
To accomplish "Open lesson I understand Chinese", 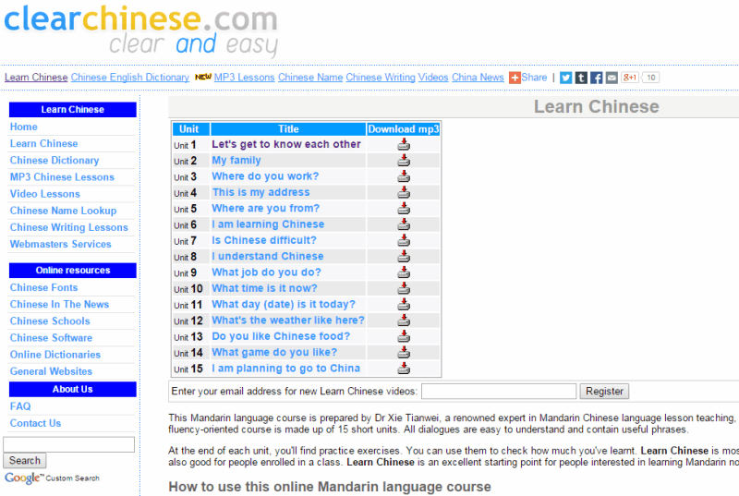I will [x=268, y=256].
